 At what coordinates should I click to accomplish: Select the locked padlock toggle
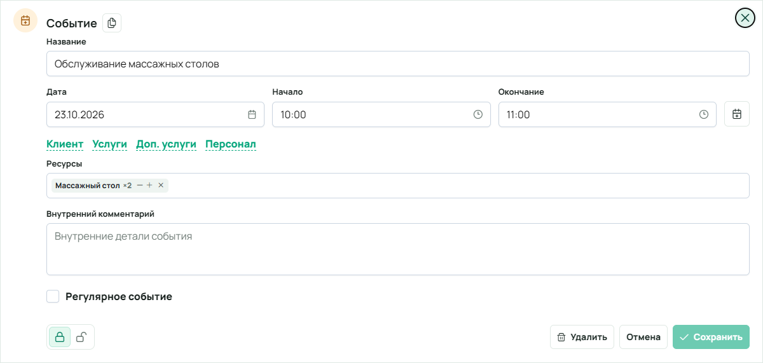[60, 337]
